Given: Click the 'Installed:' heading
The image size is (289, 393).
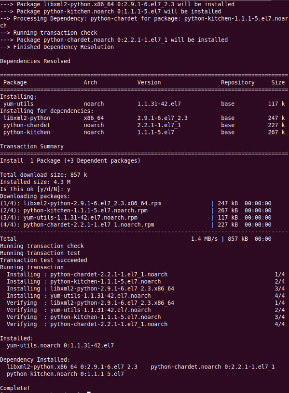Looking at the screenshot, I should tap(16, 339).
